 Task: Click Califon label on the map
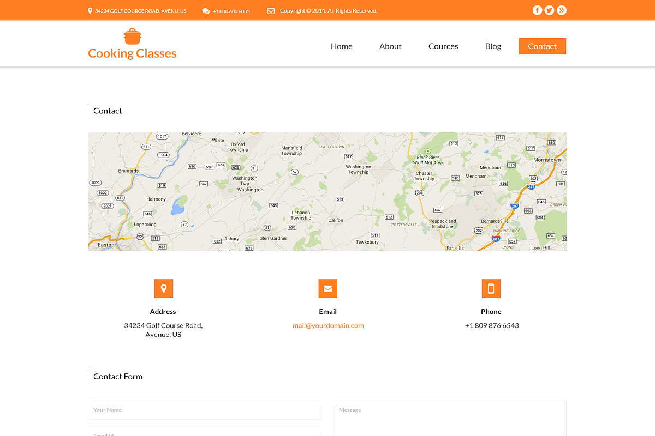[x=336, y=220]
